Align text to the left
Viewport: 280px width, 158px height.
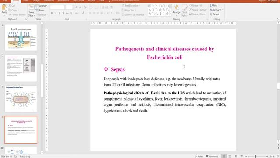pos(90,13)
